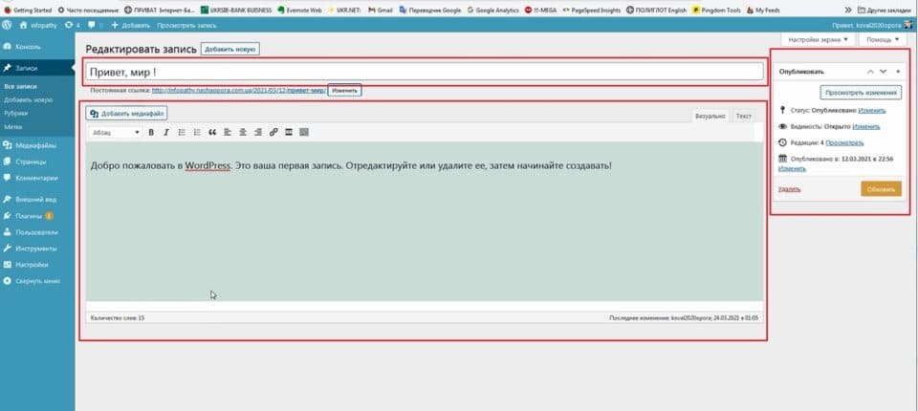Switch to the Визуально editor tab
This screenshot has width=918, height=411.
pos(710,116)
